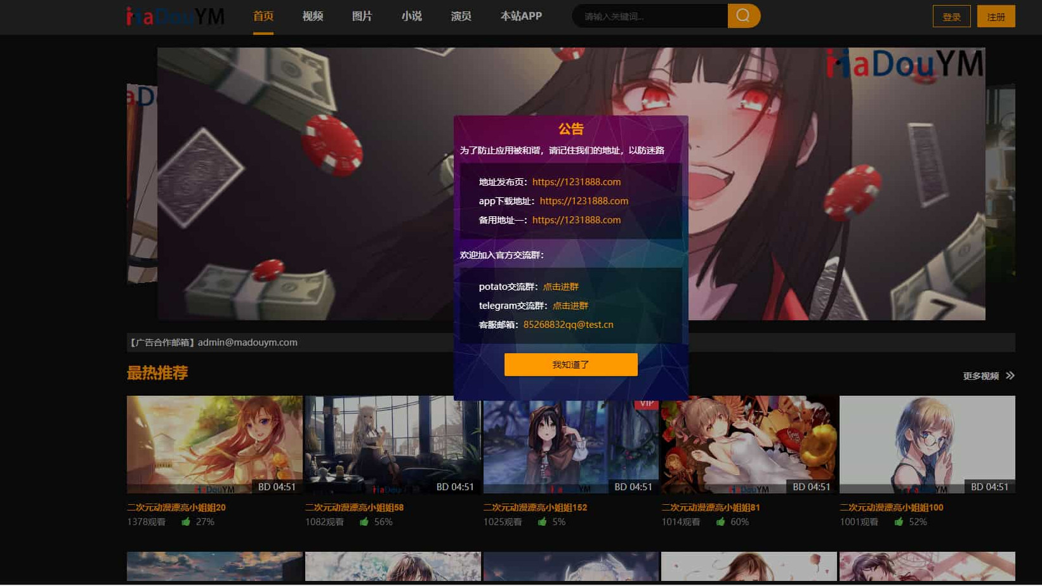The image size is (1042, 586).
Task: Switch to the 视频 section
Action: tap(312, 16)
